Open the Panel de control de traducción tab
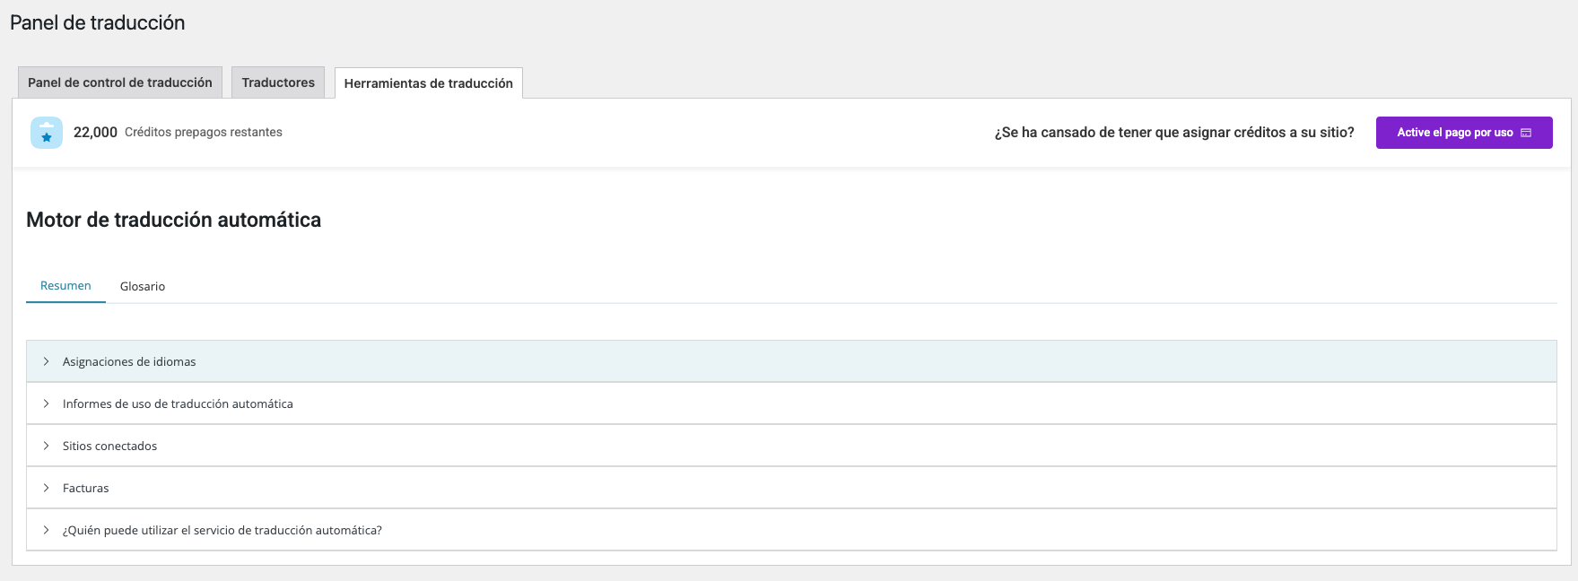 (x=120, y=82)
